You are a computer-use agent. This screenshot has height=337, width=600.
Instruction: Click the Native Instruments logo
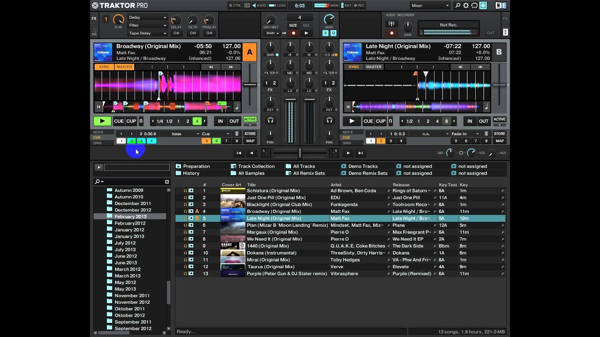(501, 6)
